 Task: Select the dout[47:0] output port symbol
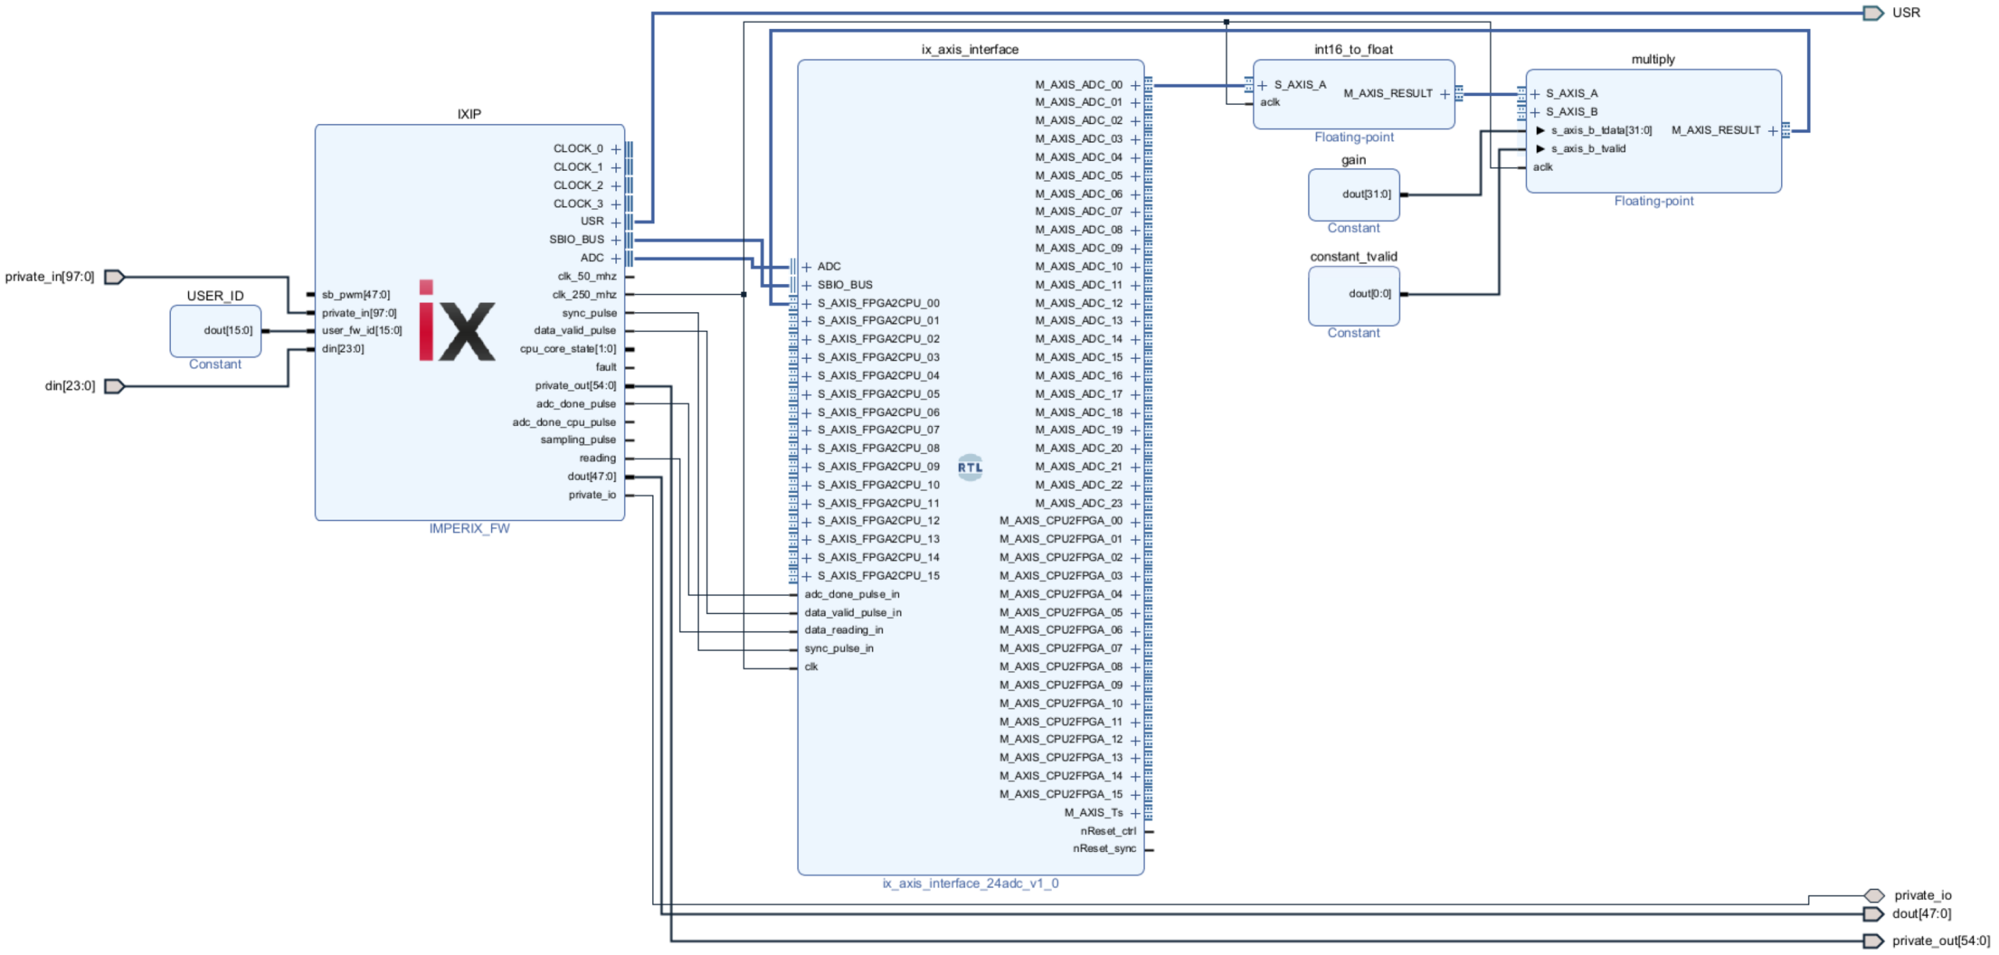(1872, 914)
